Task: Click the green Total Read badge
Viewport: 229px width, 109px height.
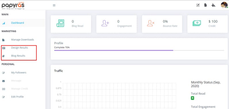Action: coord(193,98)
